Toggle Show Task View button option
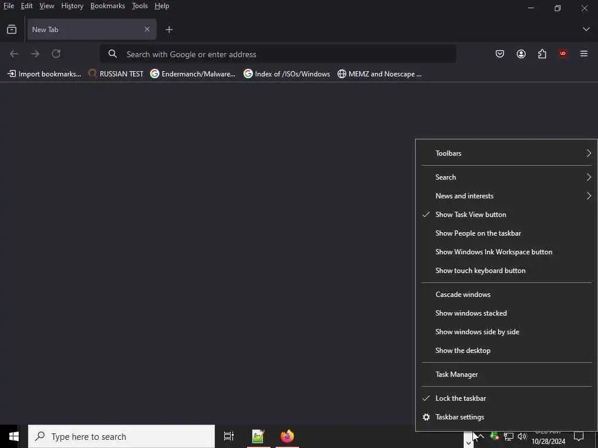 [x=506, y=215]
